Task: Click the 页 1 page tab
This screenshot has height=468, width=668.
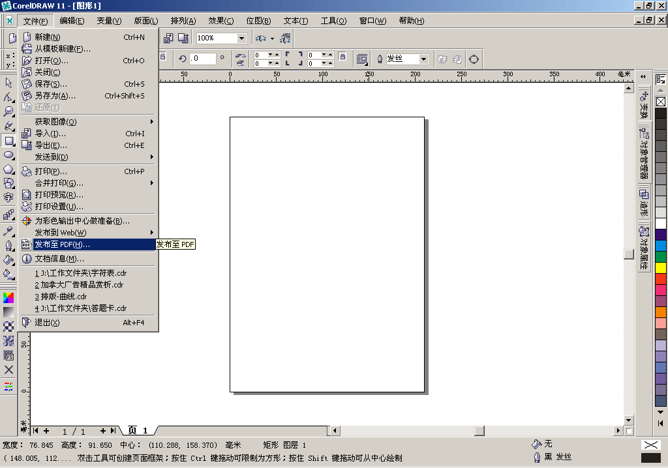Action: pos(138,431)
